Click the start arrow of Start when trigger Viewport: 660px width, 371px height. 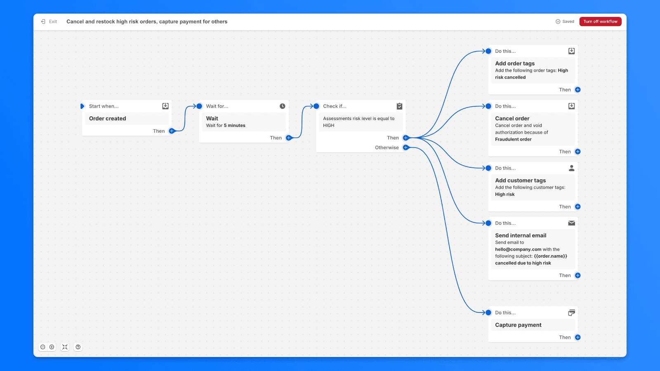click(82, 106)
